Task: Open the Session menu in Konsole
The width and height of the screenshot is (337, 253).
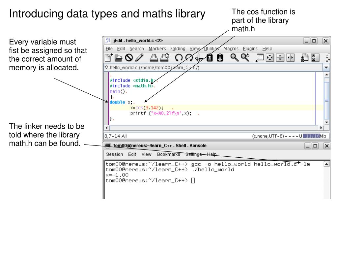Action: tap(115, 154)
